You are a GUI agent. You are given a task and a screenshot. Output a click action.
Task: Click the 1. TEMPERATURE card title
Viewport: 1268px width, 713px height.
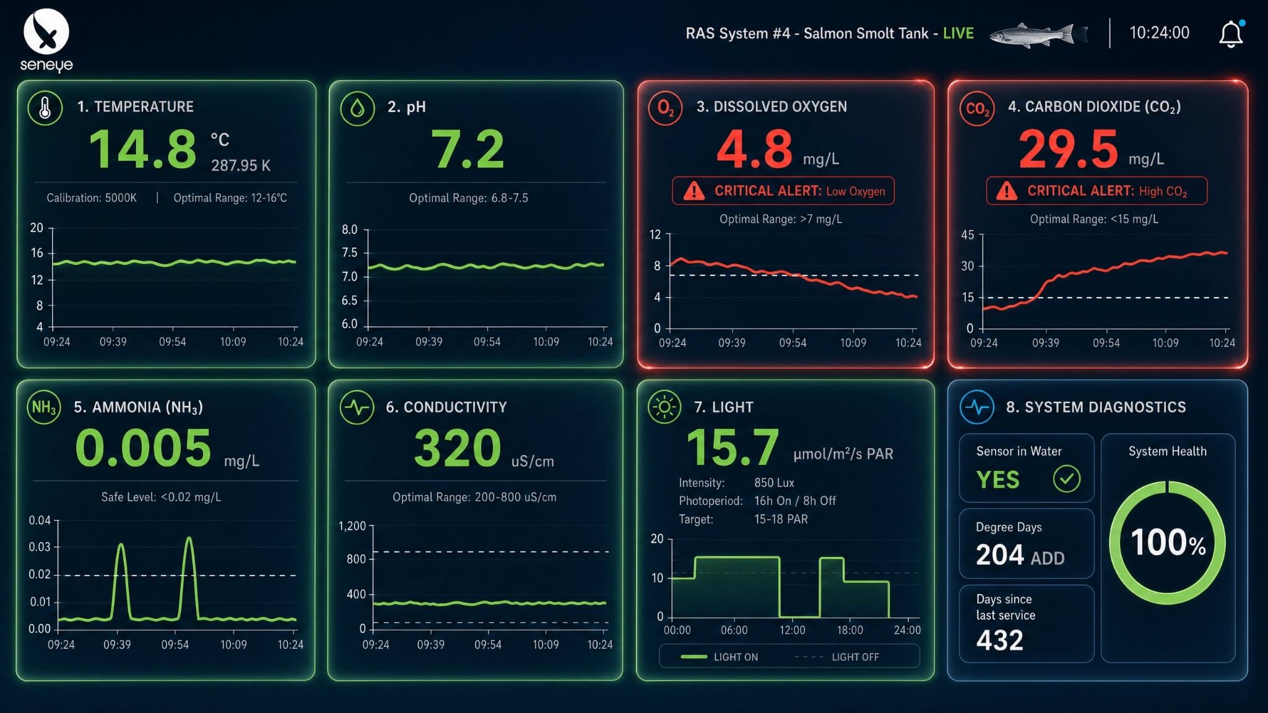point(135,106)
